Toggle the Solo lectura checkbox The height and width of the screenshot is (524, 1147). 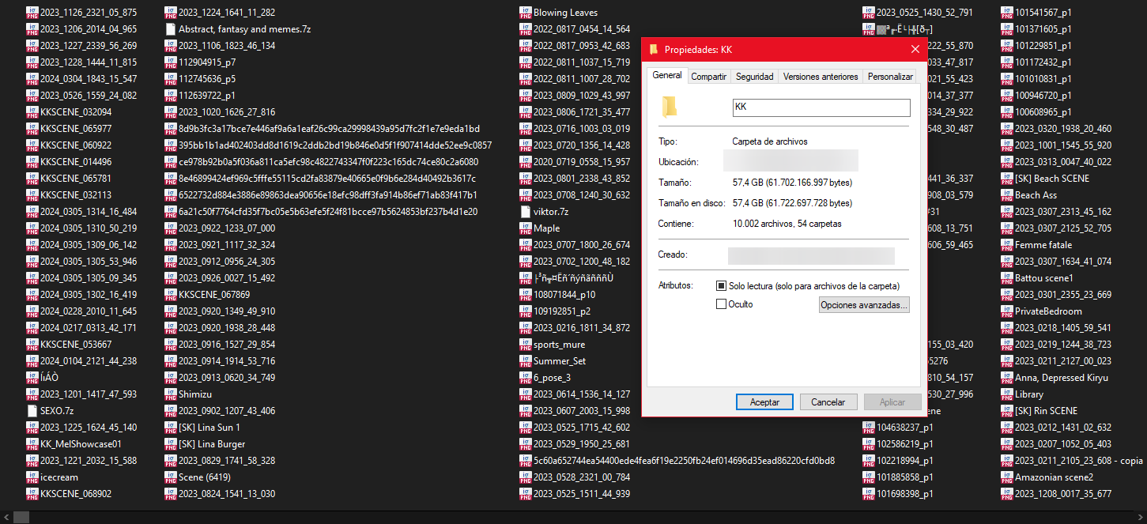pos(721,285)
